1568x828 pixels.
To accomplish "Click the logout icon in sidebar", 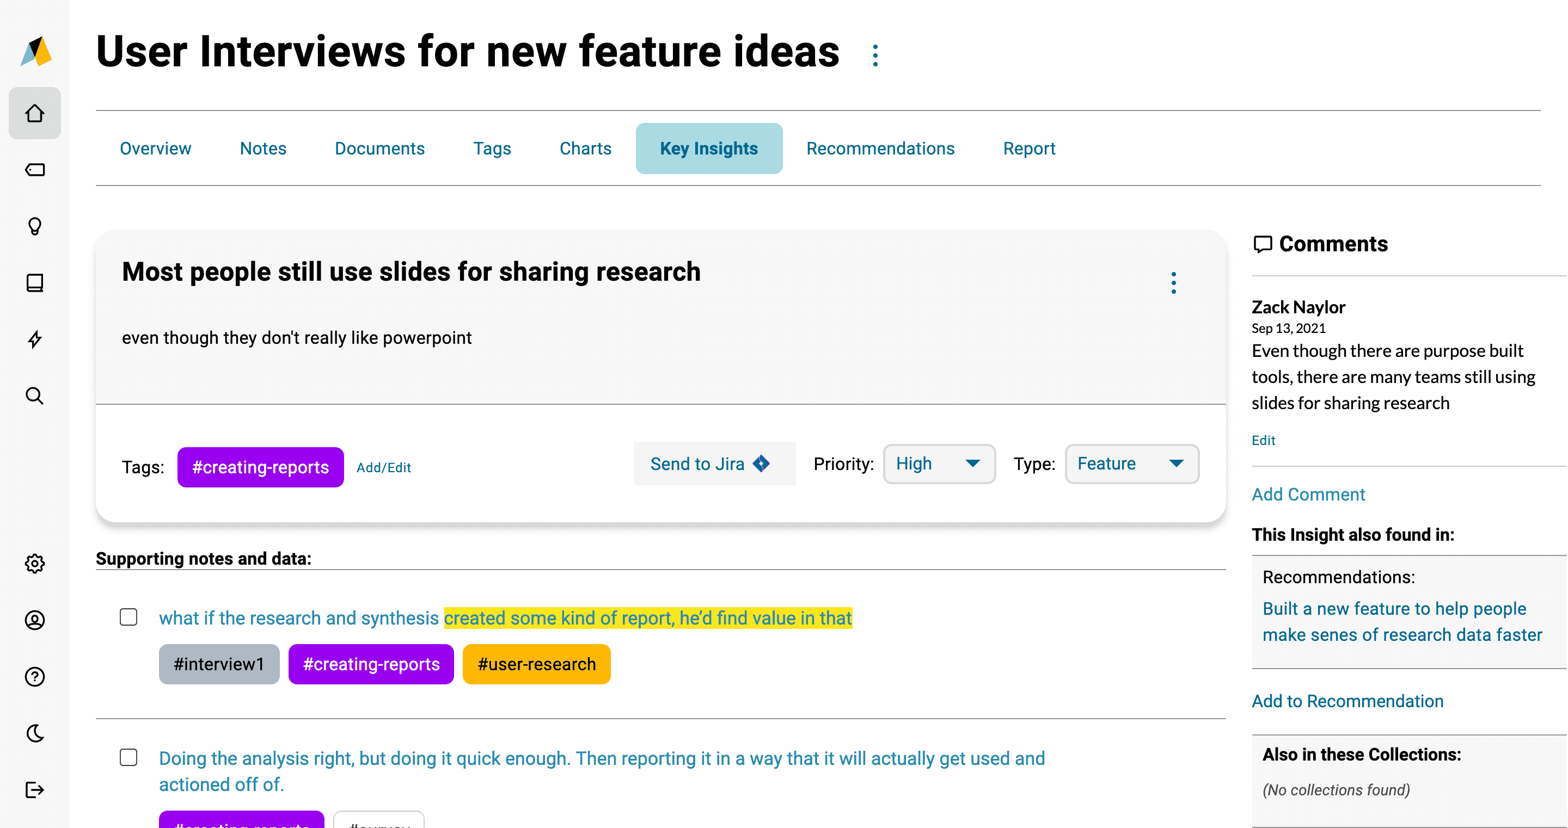I will pos(35,790).
